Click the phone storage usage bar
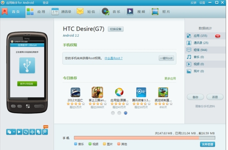 point(145,138)
